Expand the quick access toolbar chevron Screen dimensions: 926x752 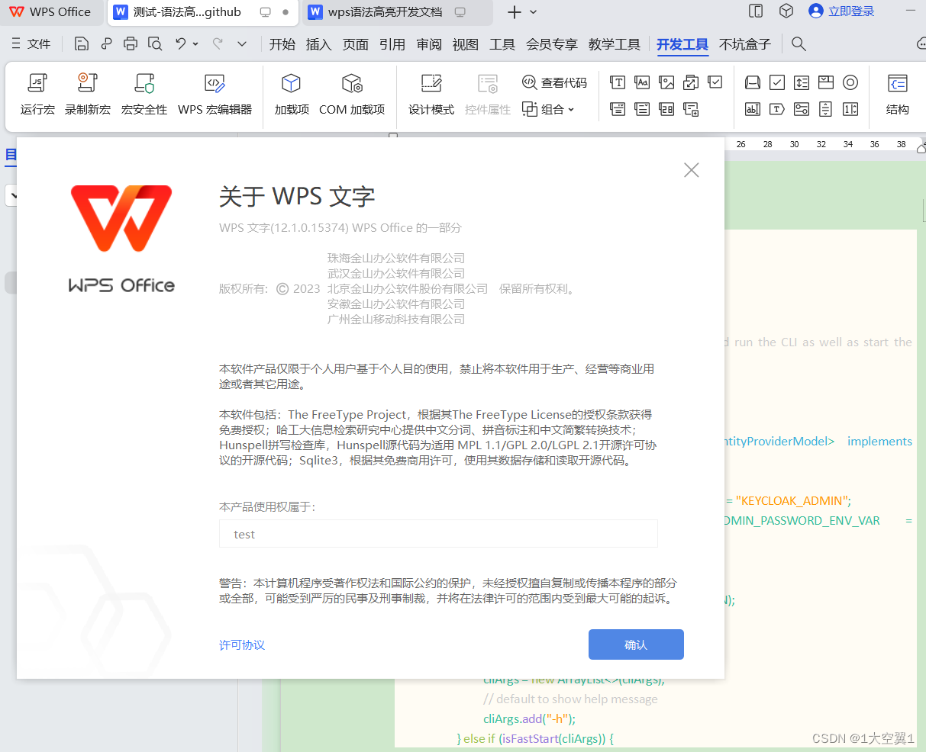pyautogui.click(x=242, y=44)
